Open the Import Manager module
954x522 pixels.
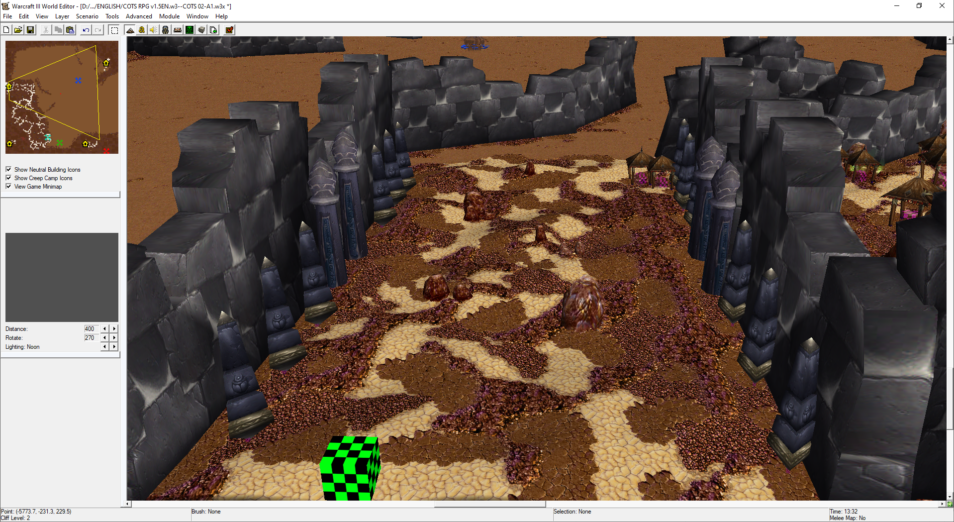[213, 30]
